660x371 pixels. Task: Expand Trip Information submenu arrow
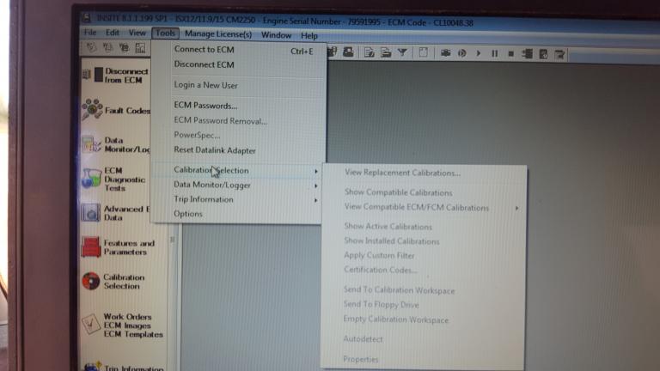[315, 200]
